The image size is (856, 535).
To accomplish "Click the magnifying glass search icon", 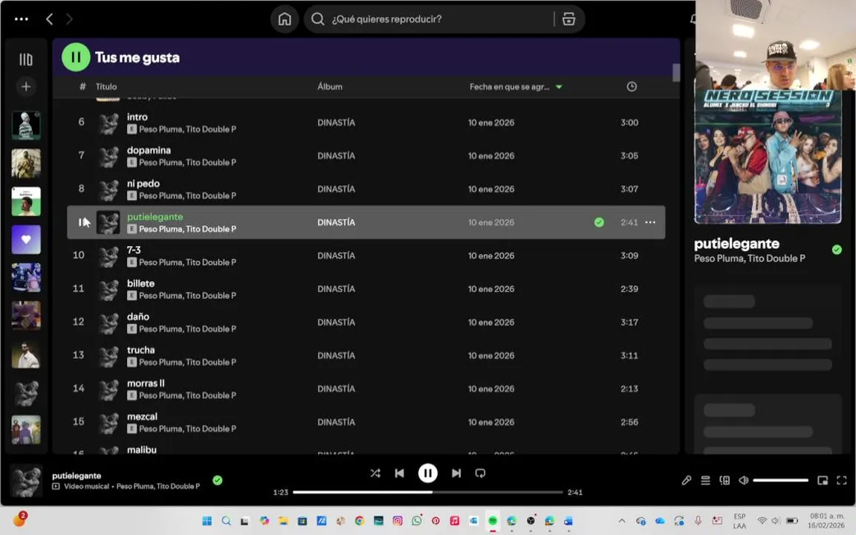I will tap(317, 19).
